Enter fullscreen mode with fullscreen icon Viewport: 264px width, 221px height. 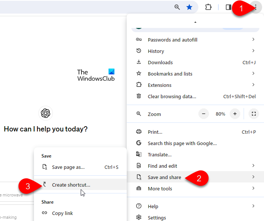[x=253, y=114]
